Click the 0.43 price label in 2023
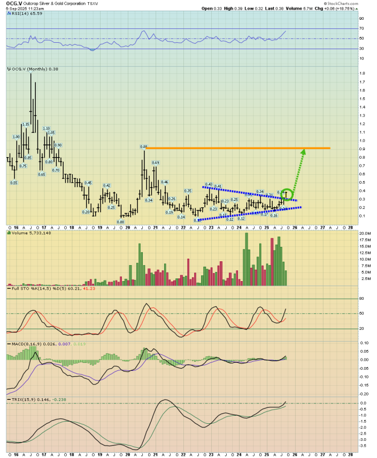 pyautogui.click(x=209, y=184)
